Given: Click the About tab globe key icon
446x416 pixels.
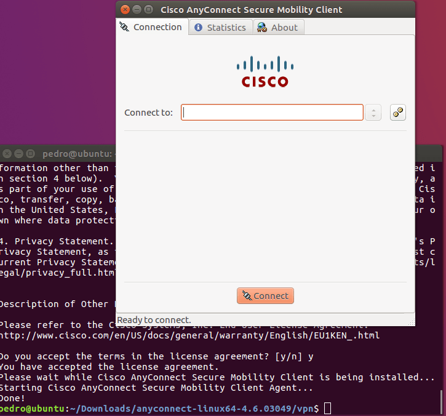Looking at the screenshot, I should click(x=261, y=27).
